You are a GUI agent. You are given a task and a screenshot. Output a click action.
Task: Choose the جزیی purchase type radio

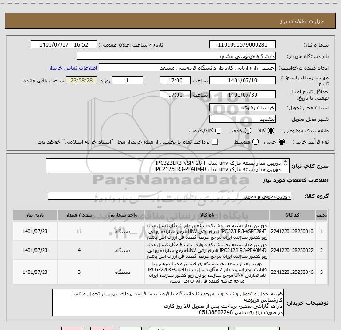pos(281,142)
